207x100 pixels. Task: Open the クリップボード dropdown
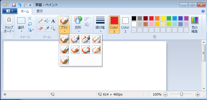click(9, 29)
